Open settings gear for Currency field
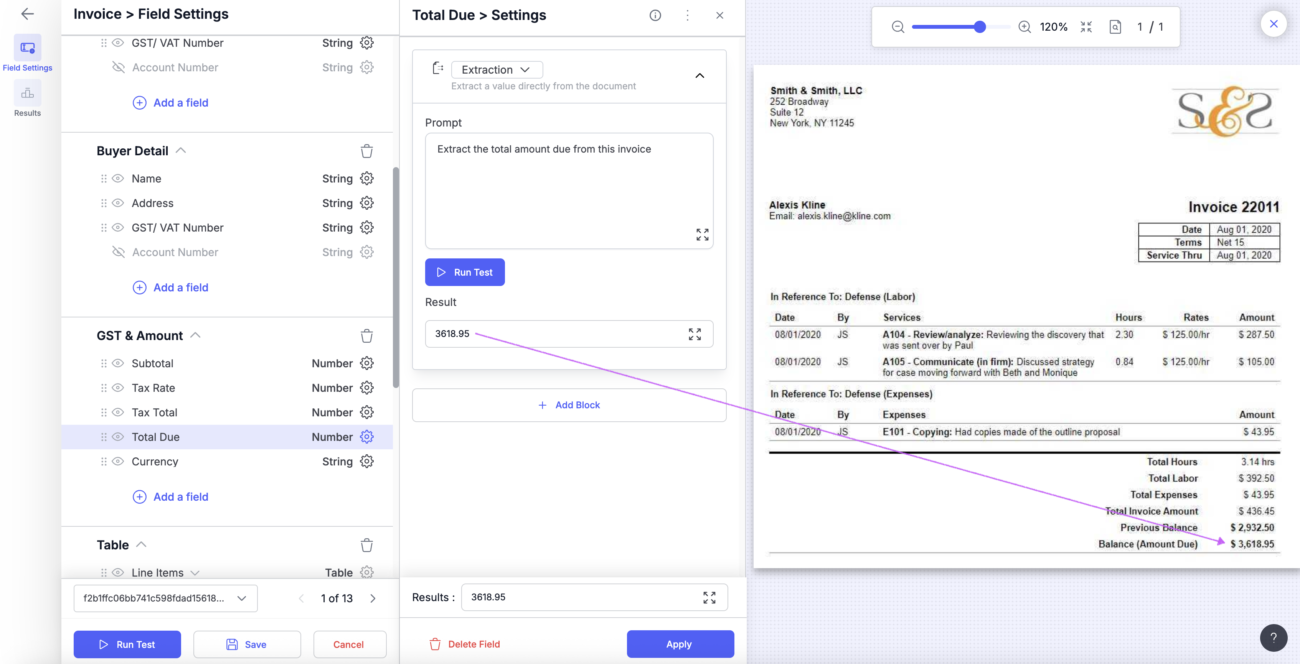Viewport: 1300px width, 664px height. pyautogui.click(x=367, y=461)
